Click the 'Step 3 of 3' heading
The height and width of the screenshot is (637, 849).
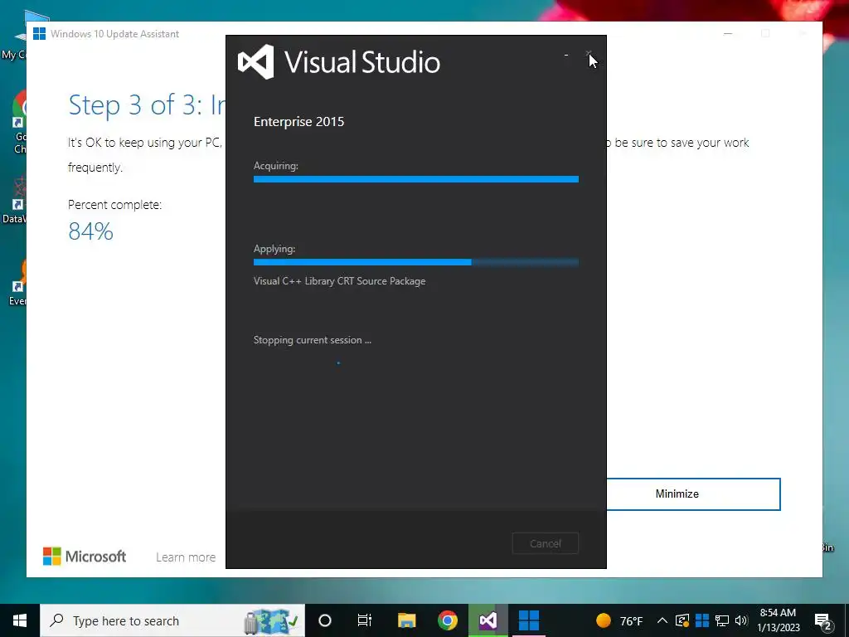[x=146, y=105]
